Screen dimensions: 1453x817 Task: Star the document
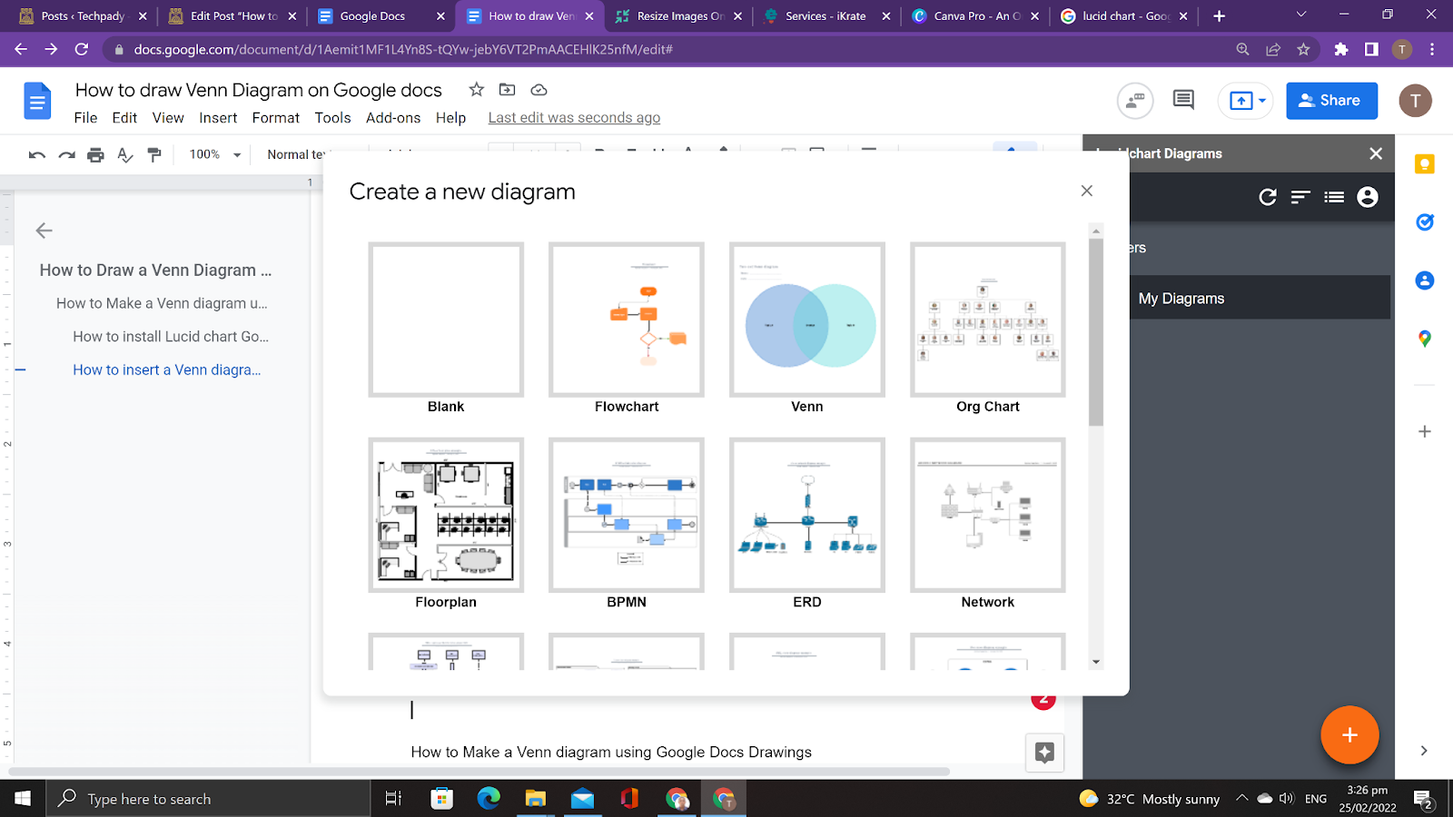pos(476,89)
